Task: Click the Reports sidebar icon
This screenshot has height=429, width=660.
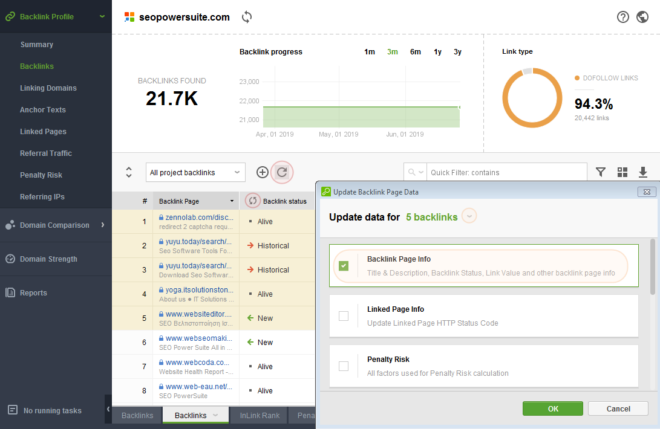Action: point(10,292)
